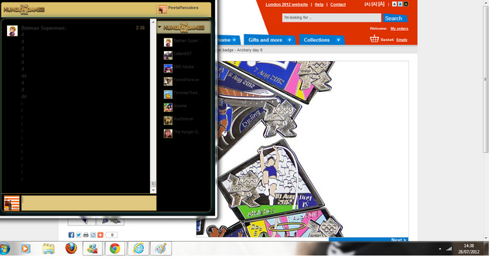This screenshot has width=495, height=278.
Task: Click the Hunger Games Wiki logo in chat header
Action: click(x=24, y=9)
